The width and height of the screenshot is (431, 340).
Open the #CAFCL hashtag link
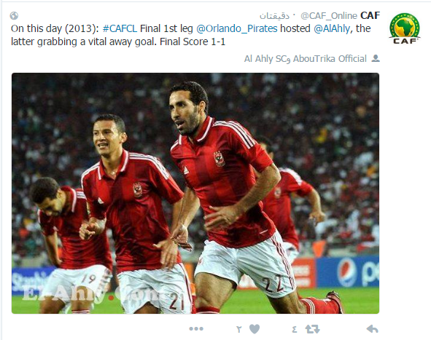point(120,28)
